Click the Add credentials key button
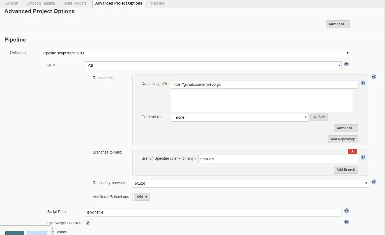 (319, 117)
